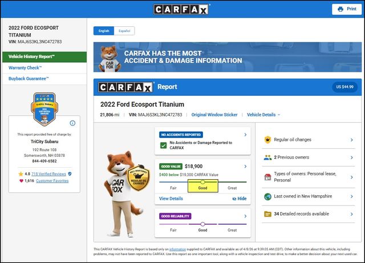Expand the Good Reliability section arrow
The height and width of the screenshot is (263, 365).
pyautogui.click(x=245, y=216)
